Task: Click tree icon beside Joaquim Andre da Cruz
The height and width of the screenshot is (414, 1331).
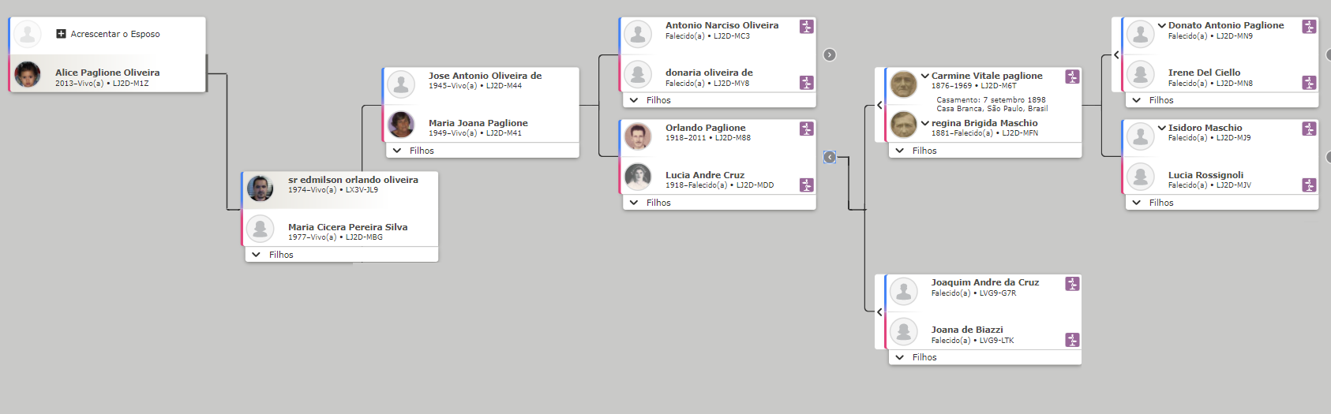Action: click(x=1072, y=284)
